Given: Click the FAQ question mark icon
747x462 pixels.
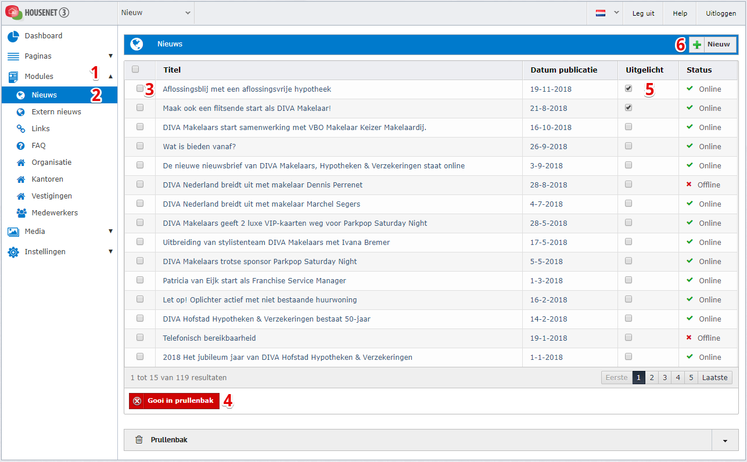Looking at the screenshot, I should (21, 146).
